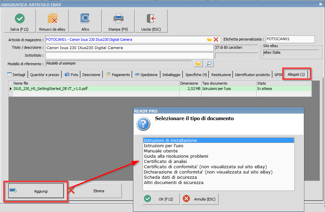Open the Imballaggio tab

(171, 75)
